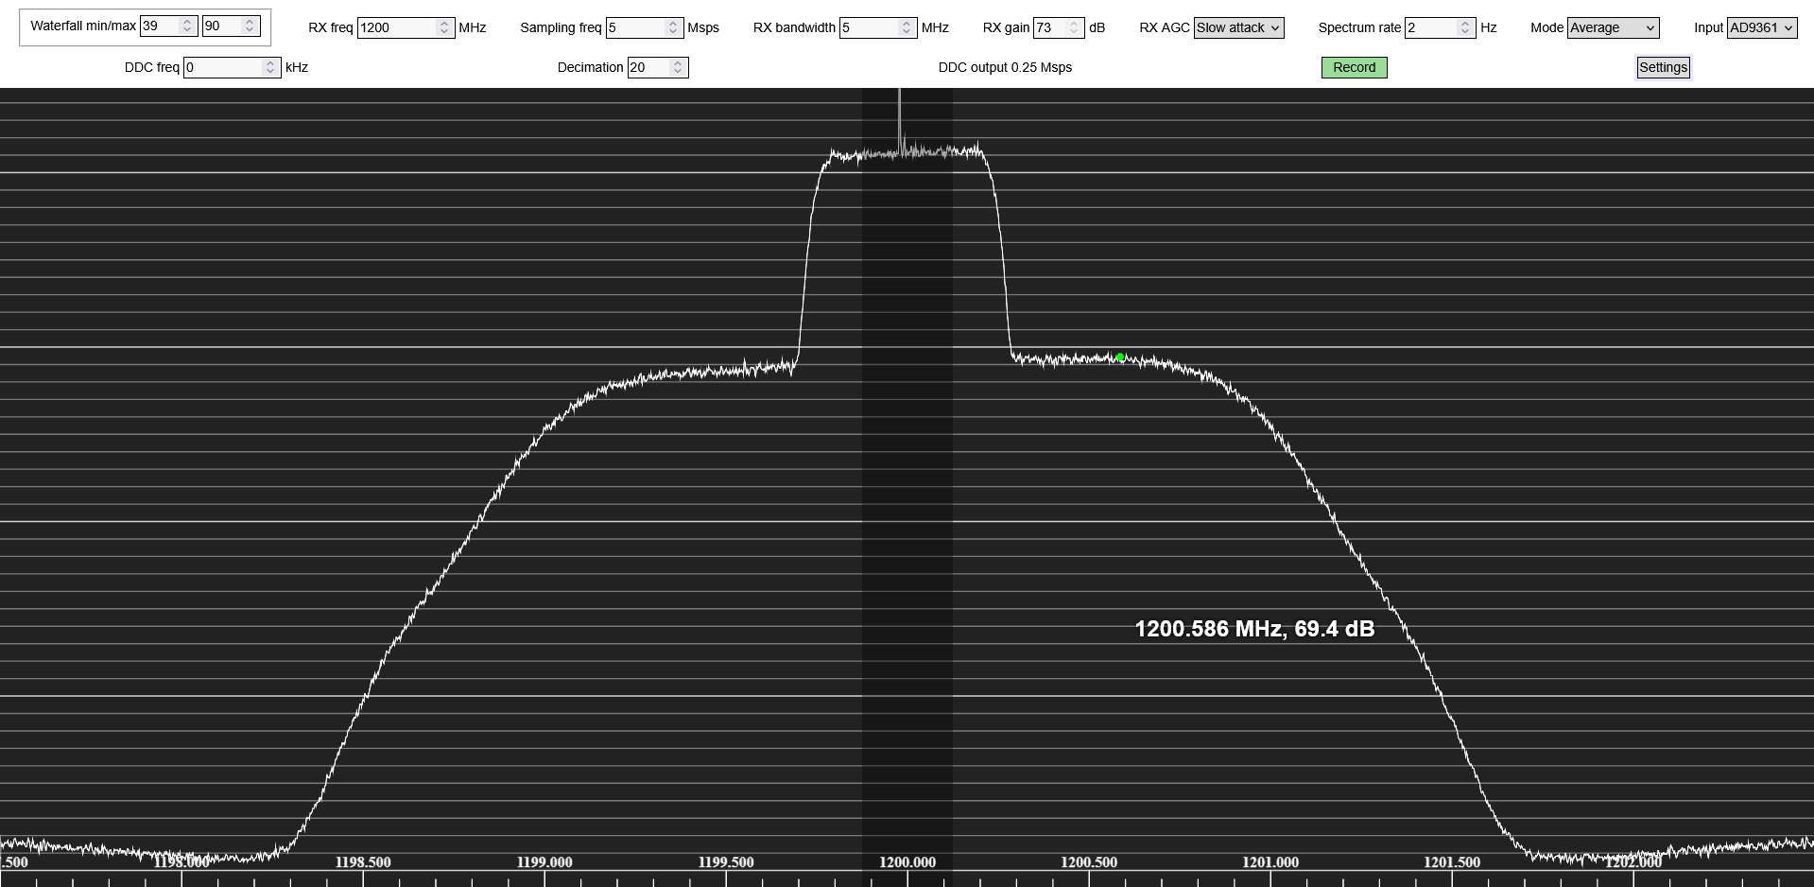The width and height of the screenshot is (1814, 887).
Task: Click into the Sampling freq input field
Action: (x=635, y=27)
